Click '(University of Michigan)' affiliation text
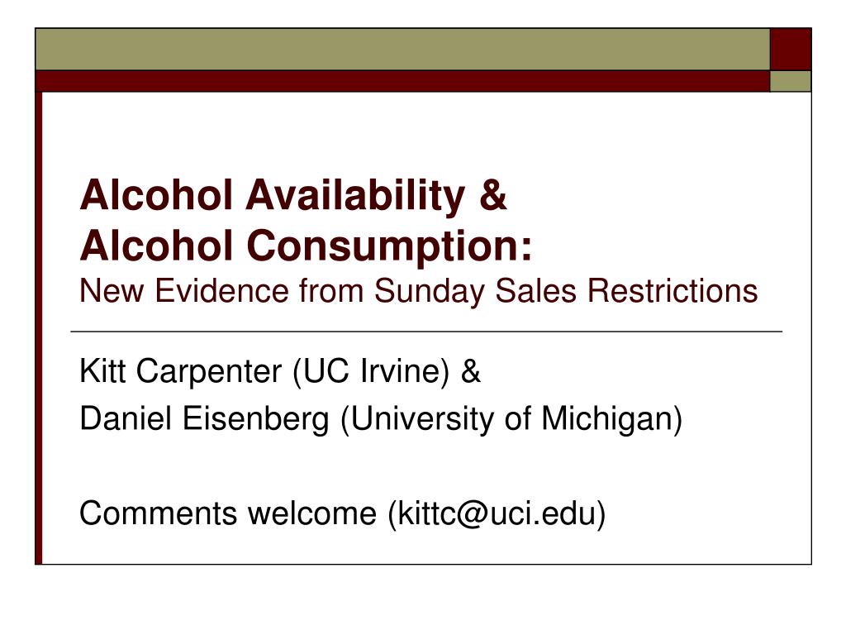The height and width of the screenshot is (635, 846). coord(511,419)
